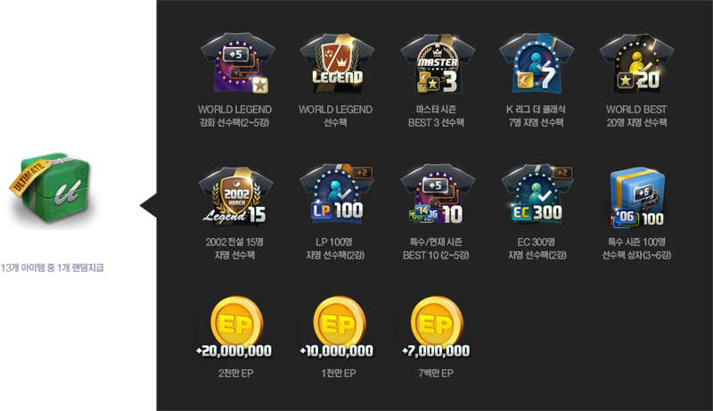Select the WORLD LEGEND 강화 선수팩 jersey icon

pos(236,62)
